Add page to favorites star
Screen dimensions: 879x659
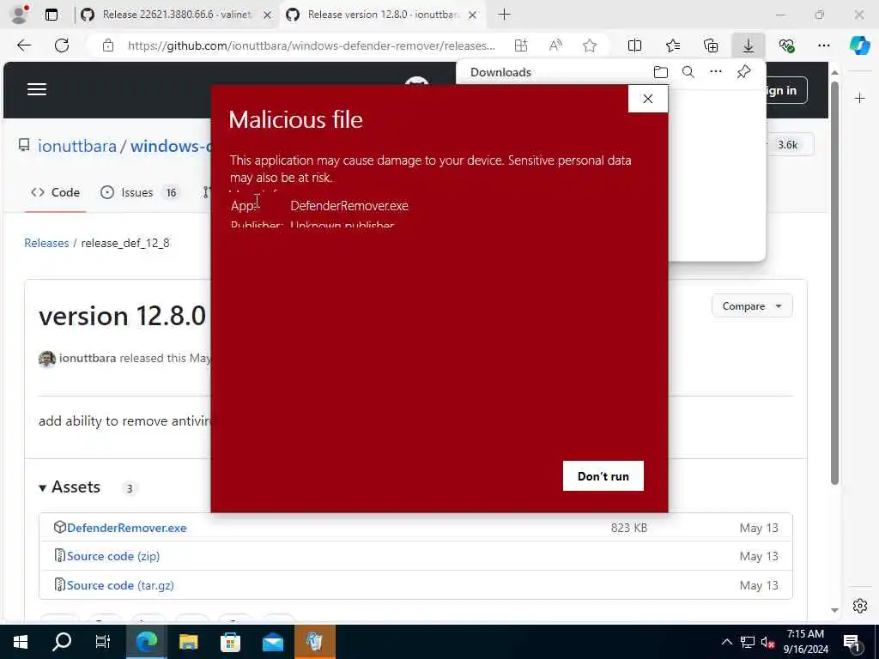click(590, 45)
